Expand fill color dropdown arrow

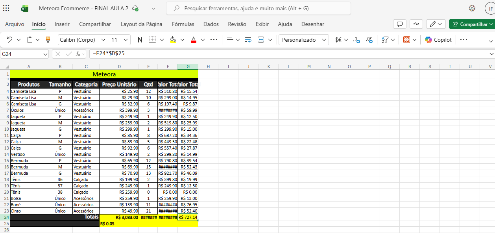click(x=182, y=40)
